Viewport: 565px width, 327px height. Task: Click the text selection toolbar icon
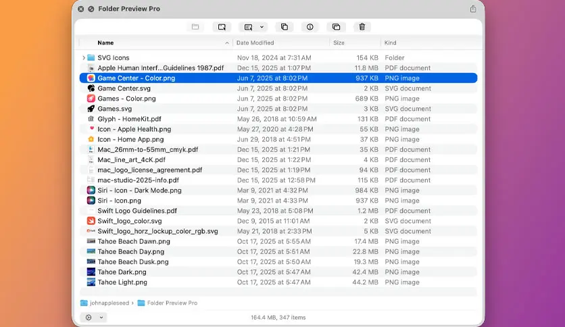(248, 26)
